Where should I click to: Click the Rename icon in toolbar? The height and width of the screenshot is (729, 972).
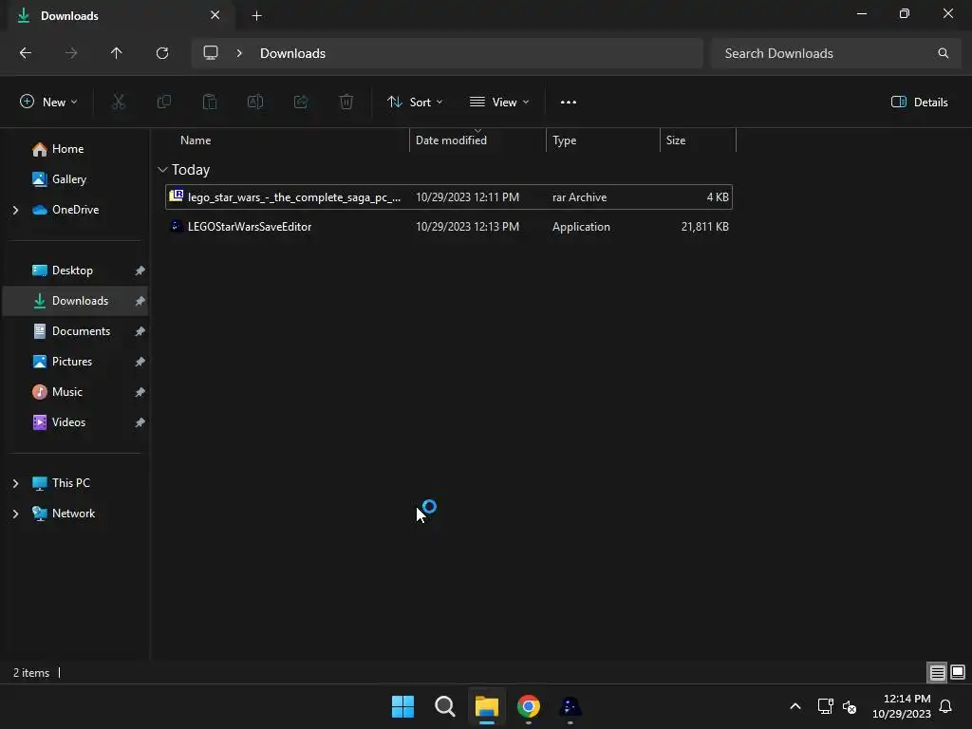pos(255,103)
